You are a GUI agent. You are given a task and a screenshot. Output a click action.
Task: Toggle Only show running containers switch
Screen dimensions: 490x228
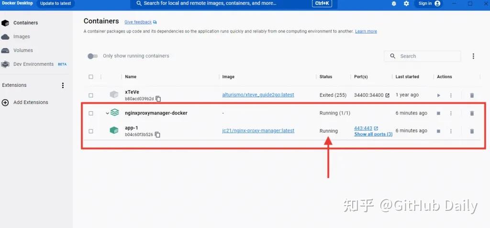(x=92, y=56)
